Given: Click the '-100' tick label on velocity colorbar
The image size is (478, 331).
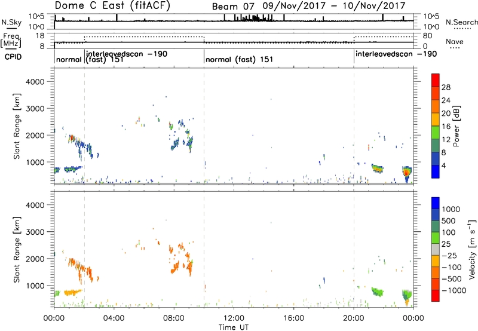Looking at the screenshot, I should [452, 267].
